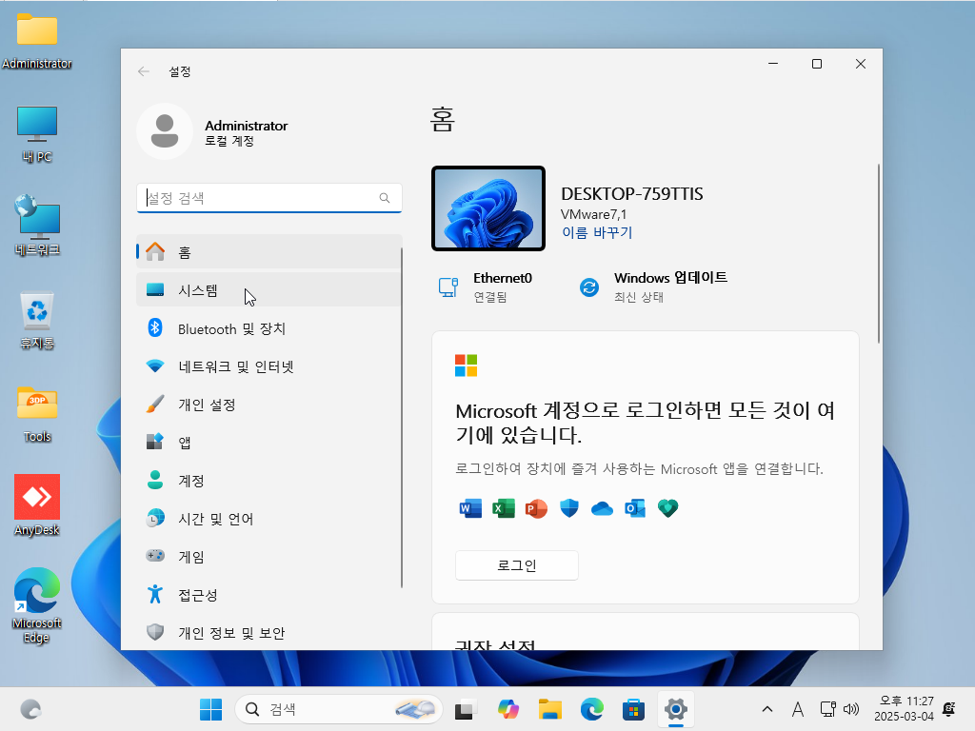The width and height of the screenshot is (975, 731).
Task: Click the network icon in system tray
Action: tap(827, 709)
